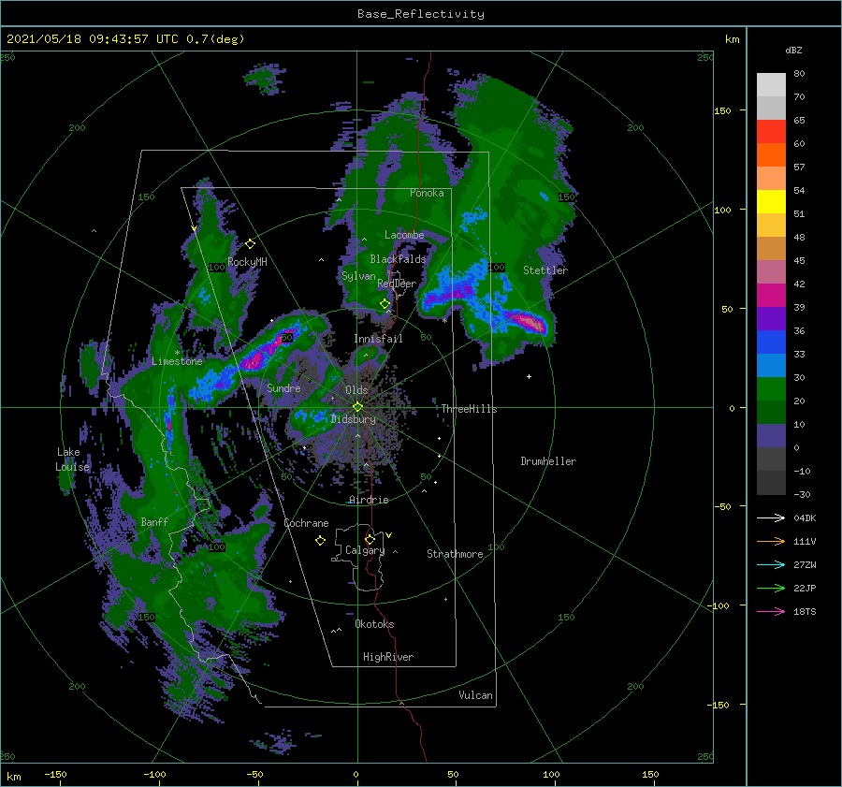
Task: Click the asterisk marker above Limestone label
Action: coord(177,353)
